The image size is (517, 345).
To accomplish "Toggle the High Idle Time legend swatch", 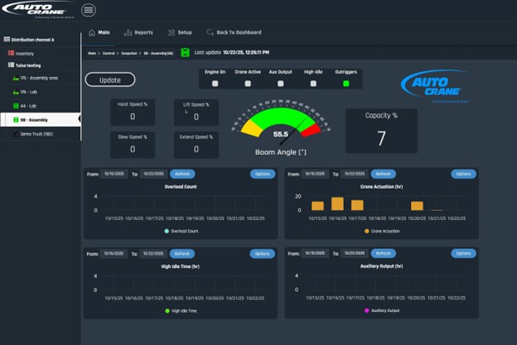I will click(167, 311).
